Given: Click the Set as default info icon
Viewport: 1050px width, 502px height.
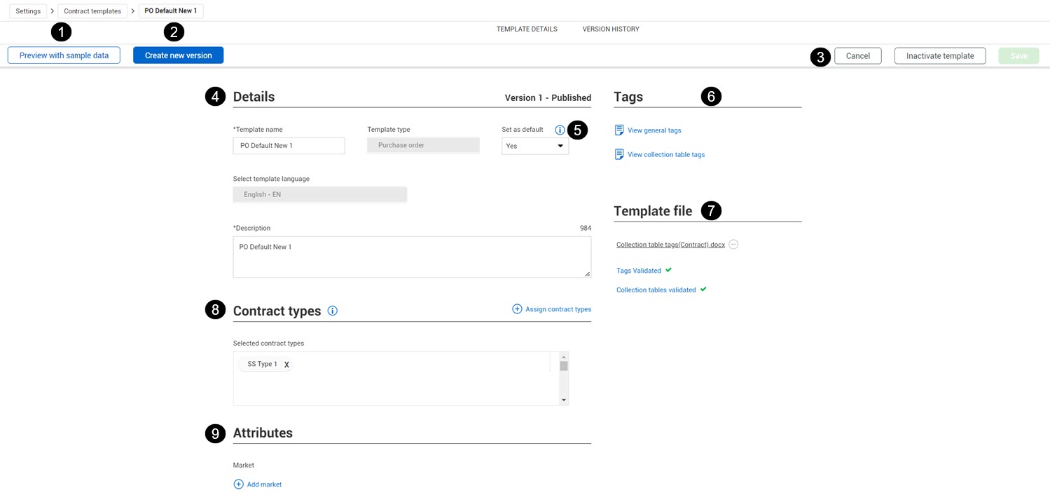Looking at the screenshot, I should pyautogui.click(x=560, y=130).
